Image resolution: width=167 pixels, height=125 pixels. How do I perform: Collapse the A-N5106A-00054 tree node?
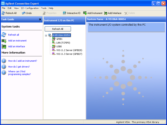tap(46, 36)
